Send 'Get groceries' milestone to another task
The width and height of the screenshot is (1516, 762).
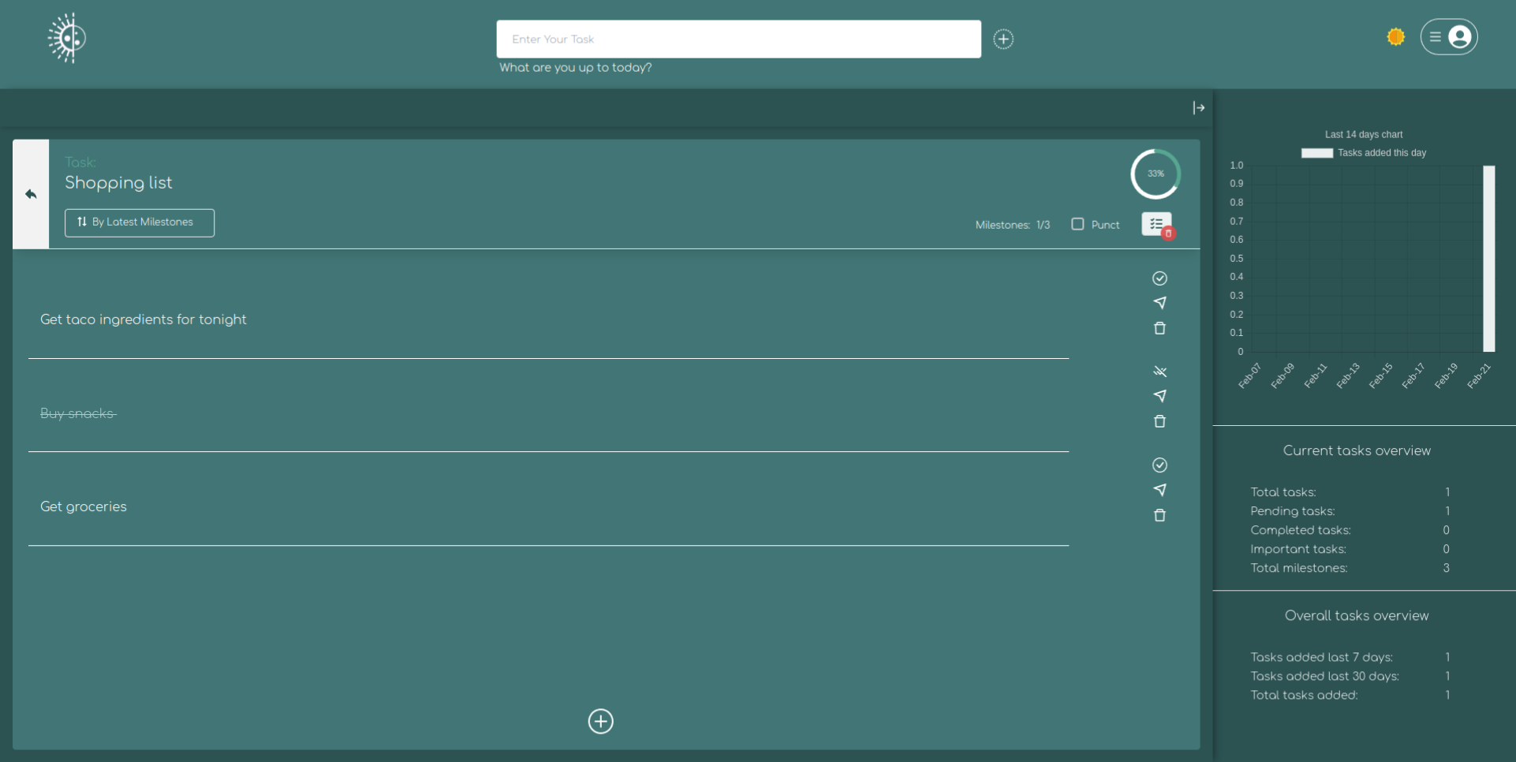coord(1161,490)
